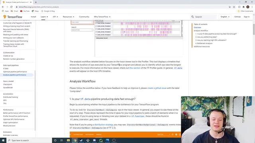This screenshot has height=143, width=255.
Task: Open the extensions puzzle icon
Action: (x=243, y=7)
